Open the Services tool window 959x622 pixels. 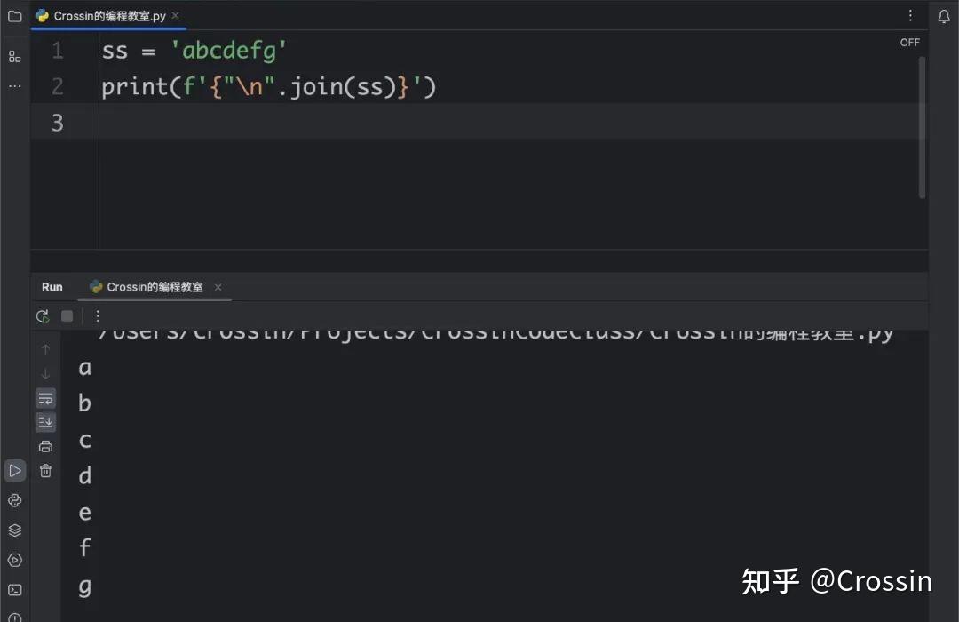coord(14,560)
